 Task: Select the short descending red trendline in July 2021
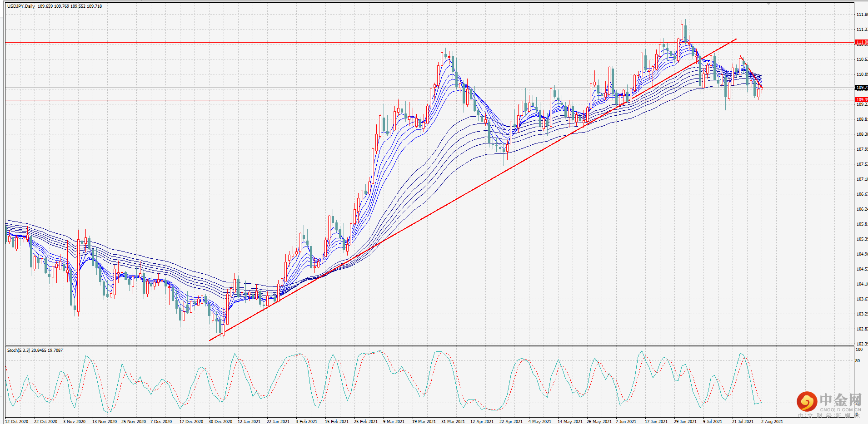pos(751,72)
